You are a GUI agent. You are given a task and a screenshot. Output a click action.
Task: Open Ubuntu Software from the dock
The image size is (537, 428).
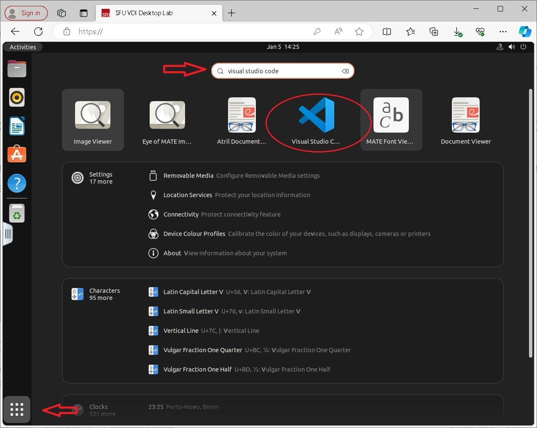click(x=17, y=155)
